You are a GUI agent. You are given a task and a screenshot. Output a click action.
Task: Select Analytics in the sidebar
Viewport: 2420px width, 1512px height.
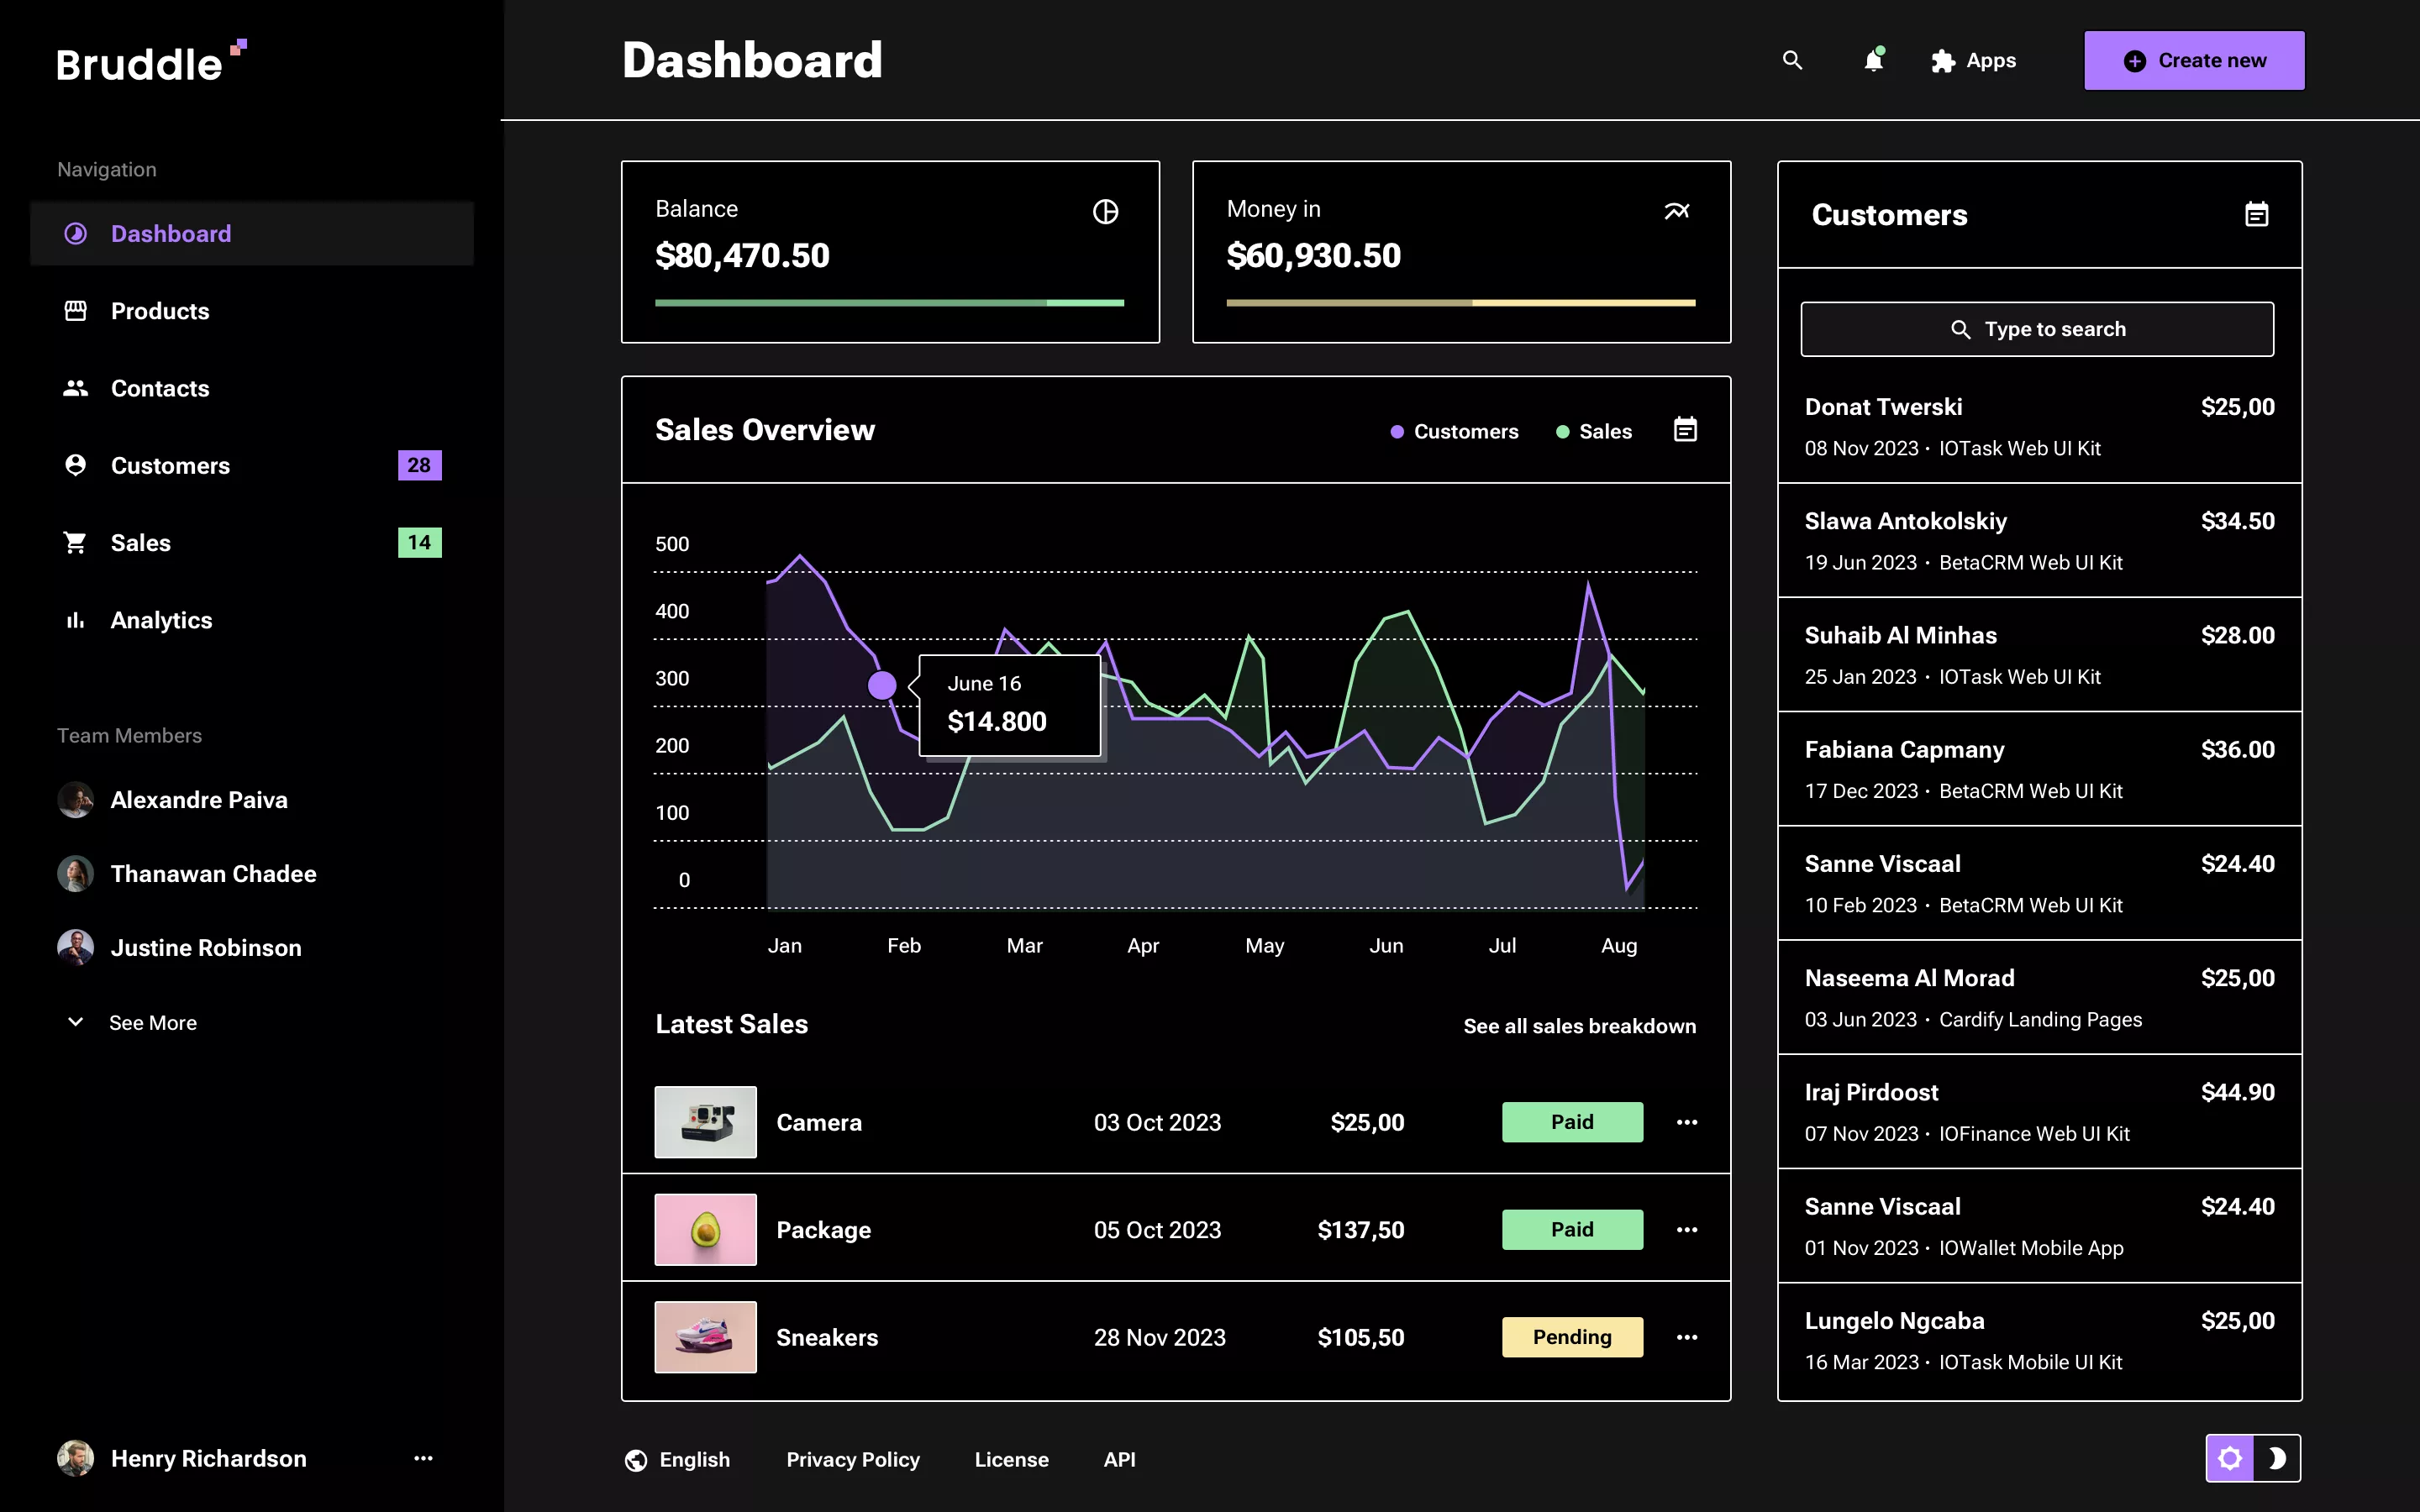point(161,620)
